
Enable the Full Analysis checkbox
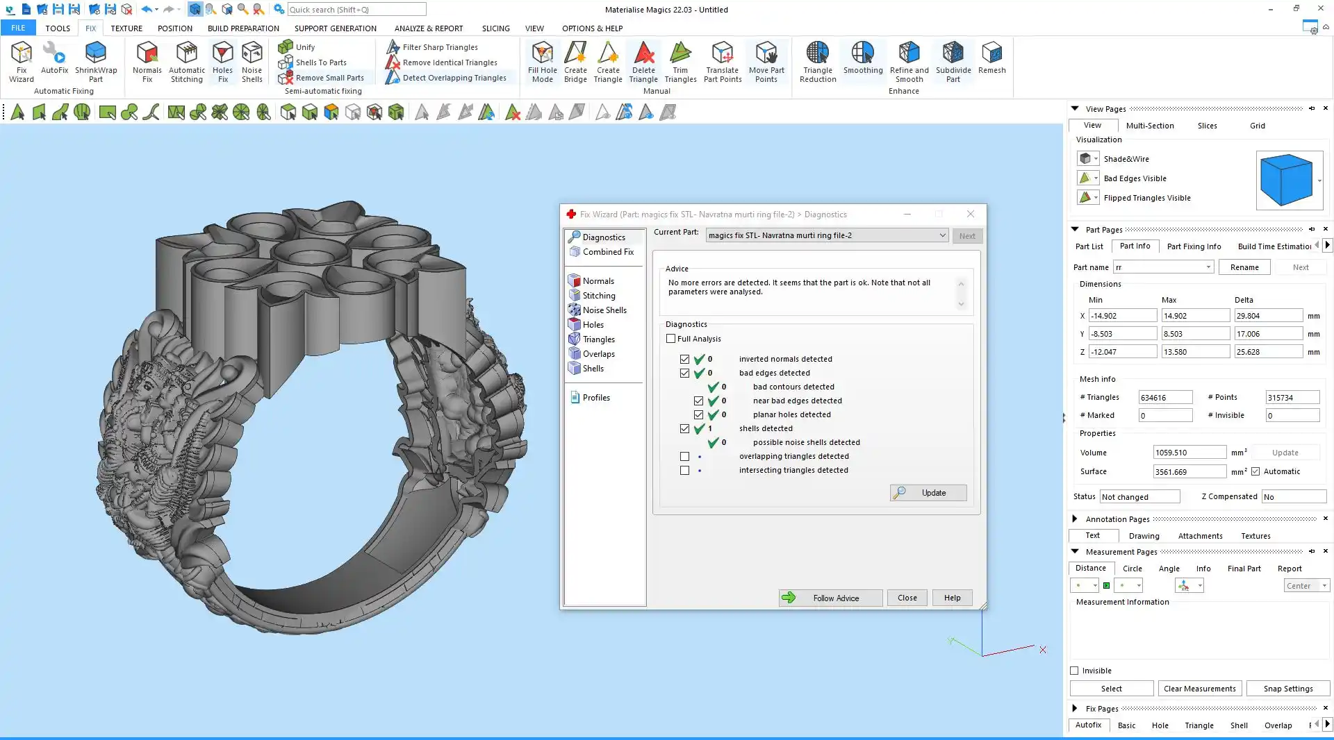(x=670, y=339)
